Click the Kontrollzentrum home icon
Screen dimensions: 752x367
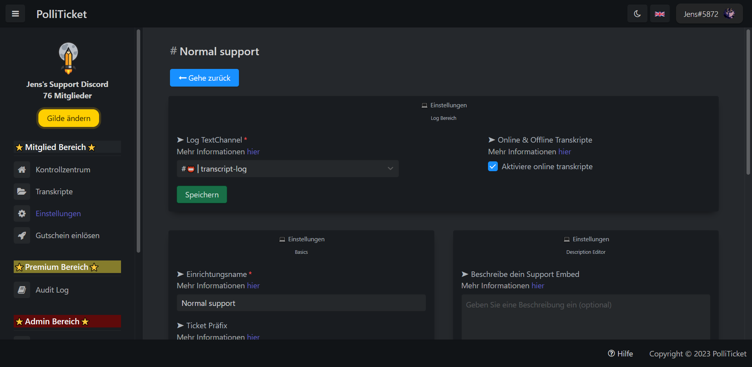click(x=22, y=170)
